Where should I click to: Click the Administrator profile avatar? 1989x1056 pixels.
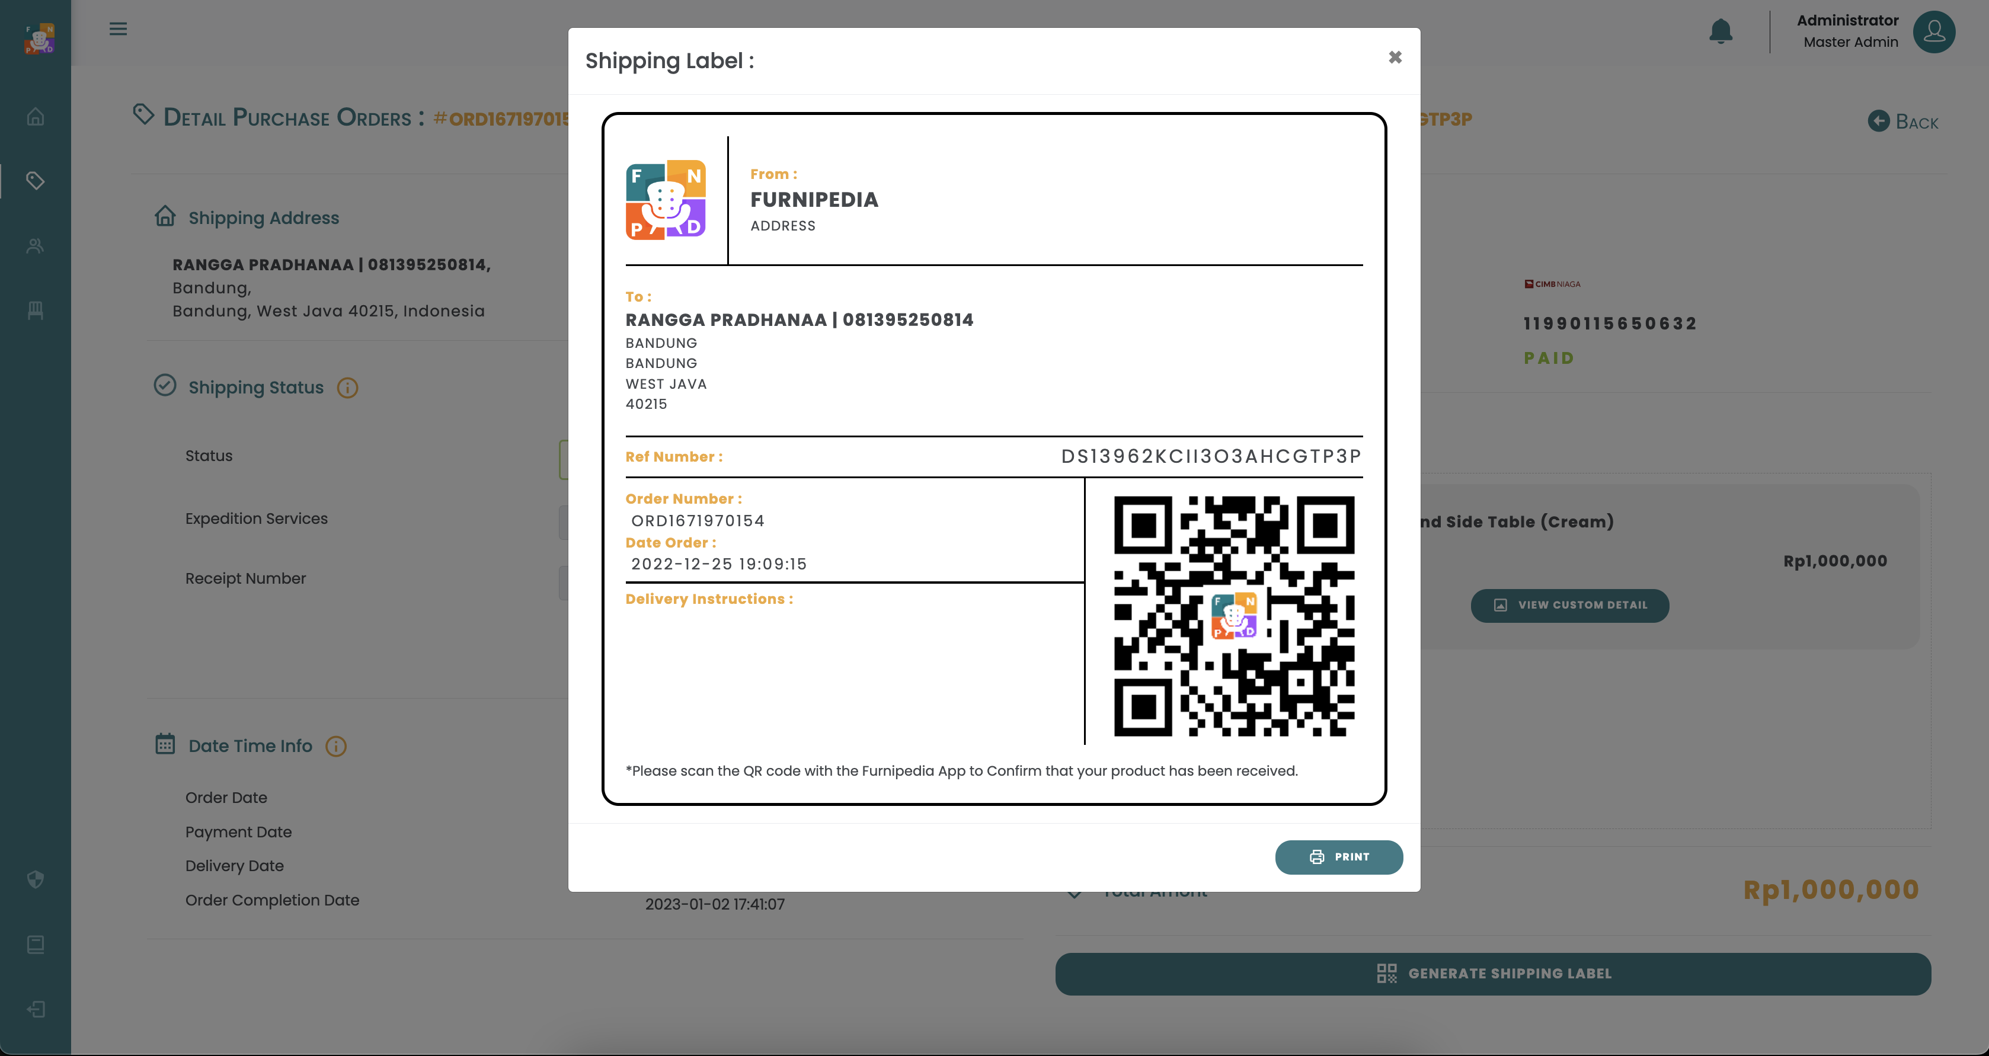1933,31
